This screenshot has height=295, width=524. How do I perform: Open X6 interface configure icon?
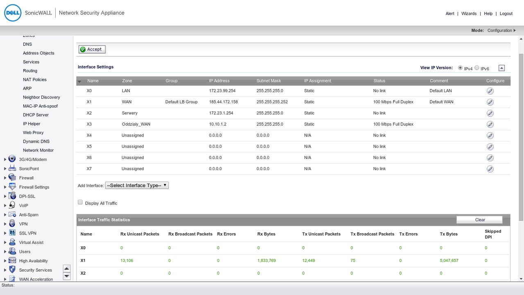click(490, 157)
